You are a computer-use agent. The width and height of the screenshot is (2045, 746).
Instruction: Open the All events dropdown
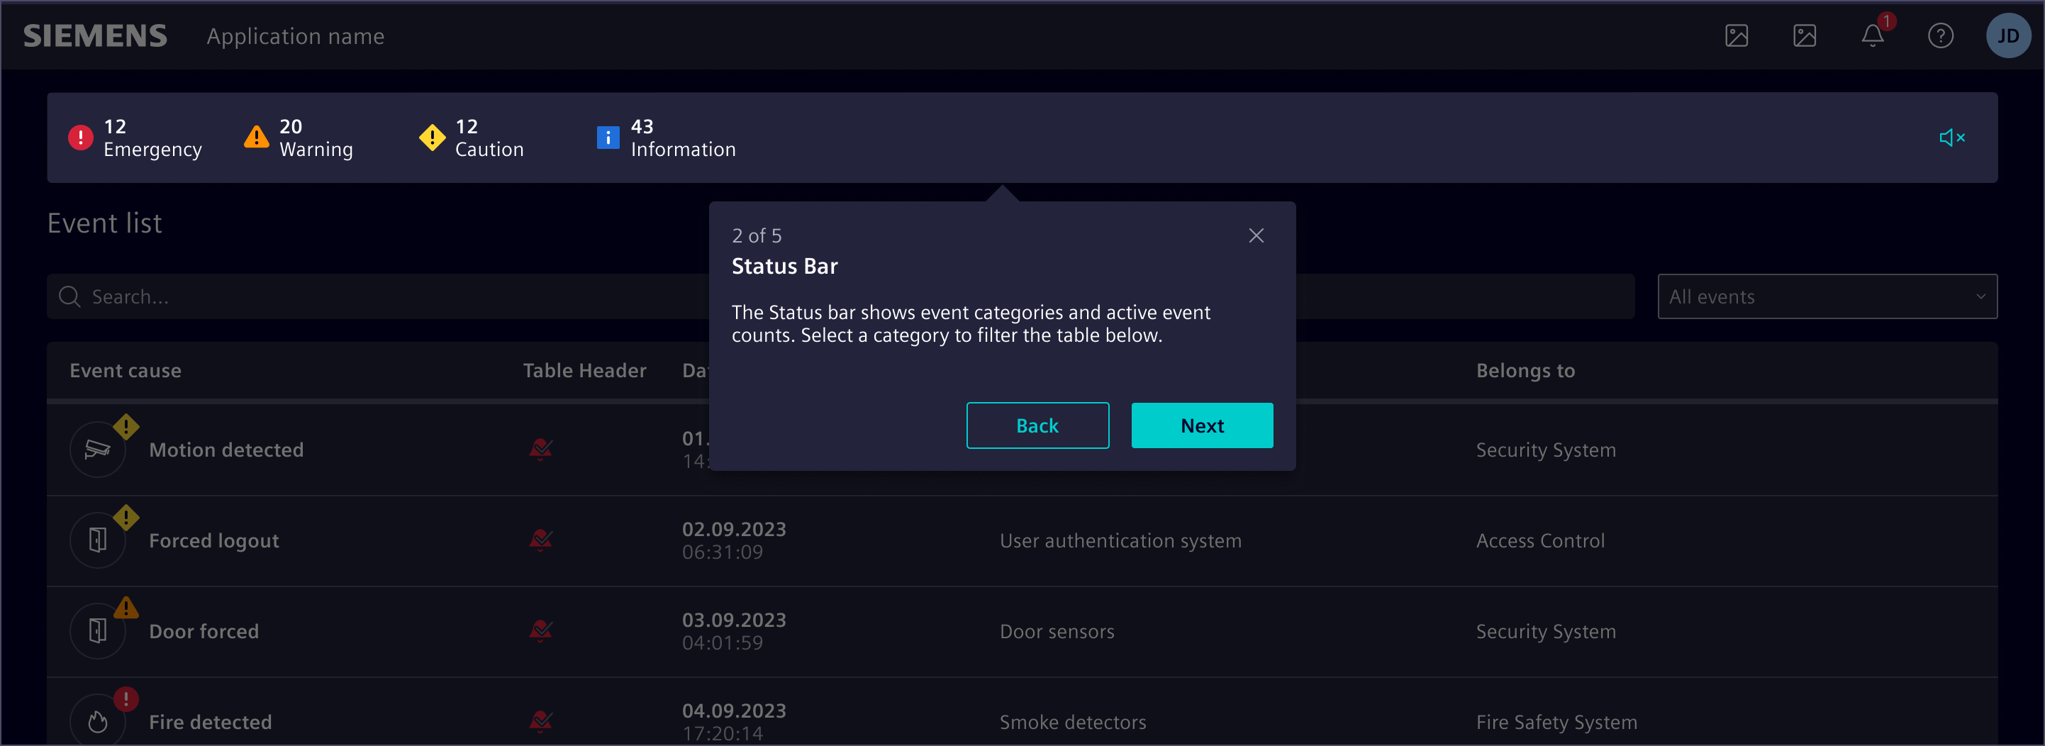1826,297
